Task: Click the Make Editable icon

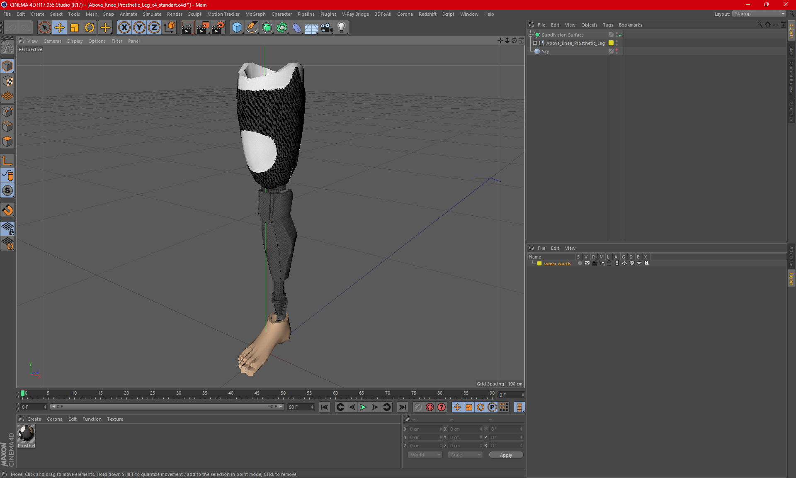Action: coord(7,47)
